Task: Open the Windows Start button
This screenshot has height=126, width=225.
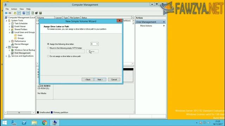Action: (5, 123)
